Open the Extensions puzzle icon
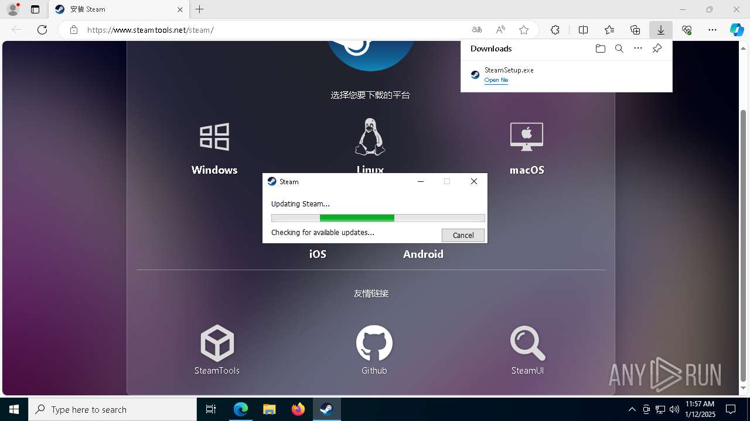Image resolution: width=750 pixels, height=421 pixels. point(555,30)
